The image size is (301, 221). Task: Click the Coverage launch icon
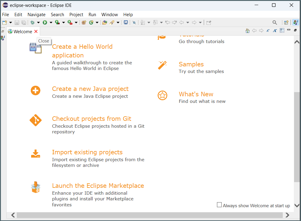[57, 22]
